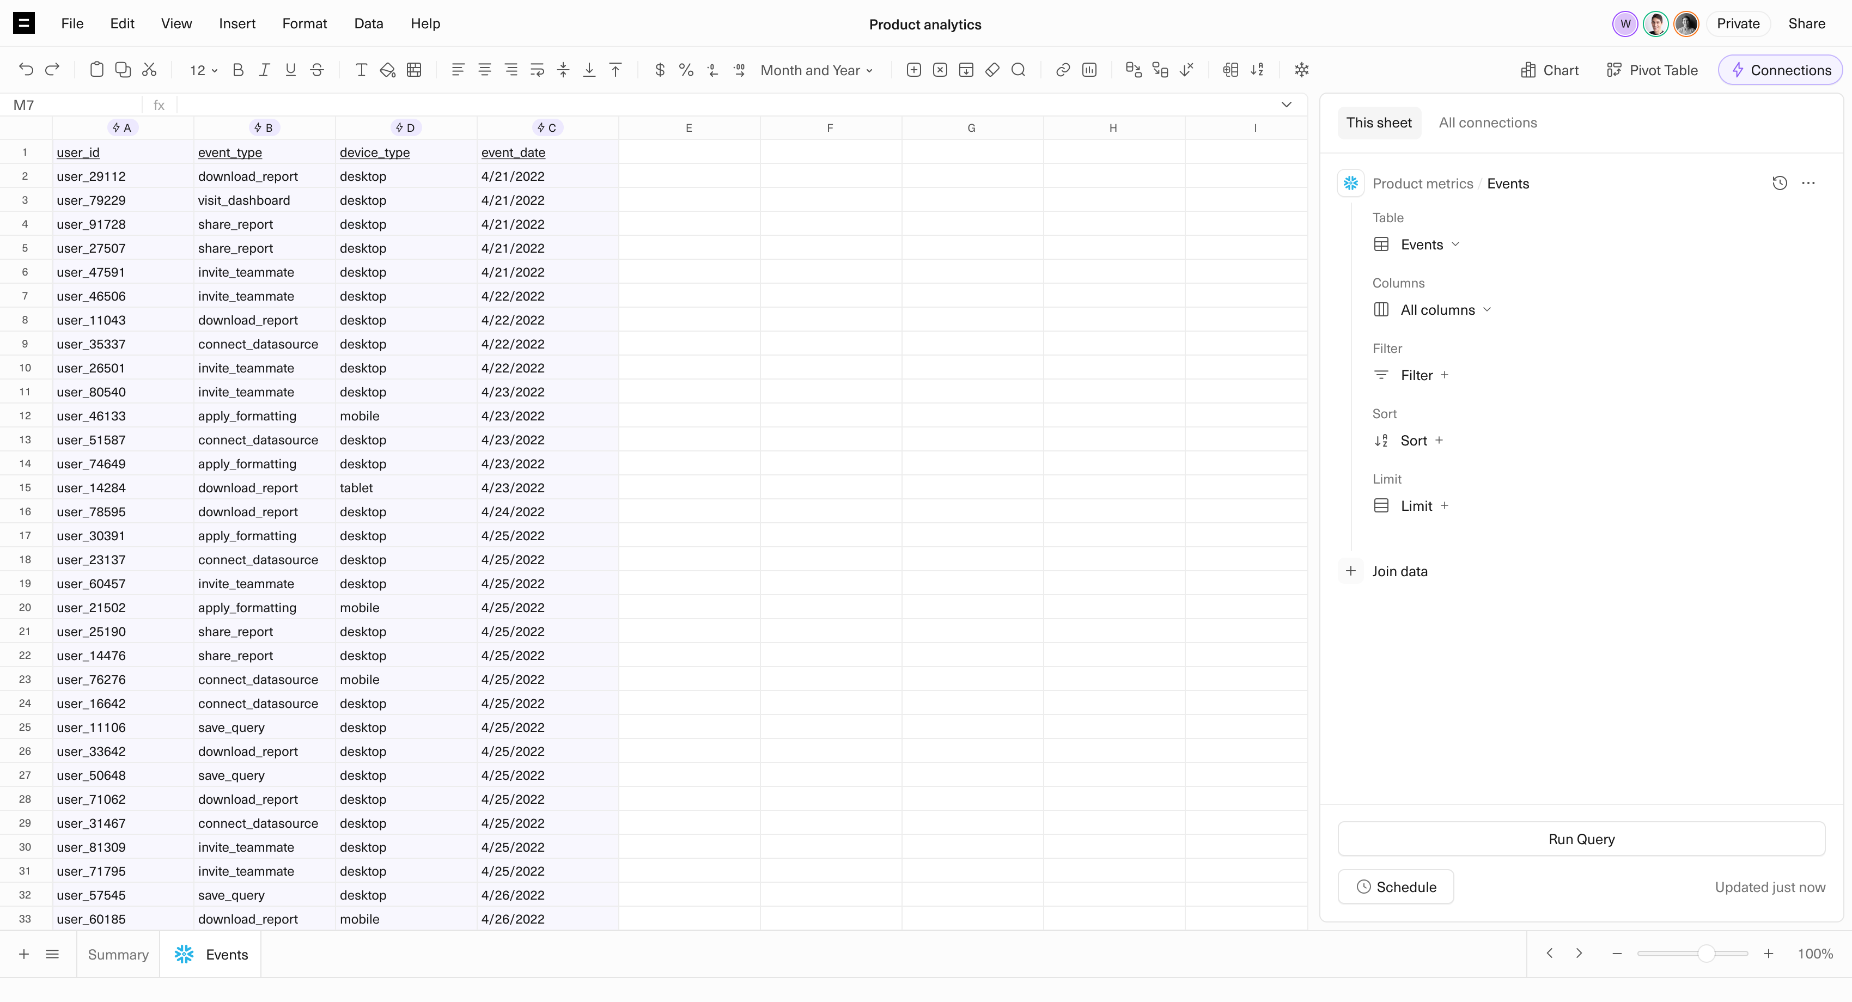Image resolution: width=1852 pixels, height=1002 pixels.
Task: Click the fill color bucket icon
Action: (387, 70)
